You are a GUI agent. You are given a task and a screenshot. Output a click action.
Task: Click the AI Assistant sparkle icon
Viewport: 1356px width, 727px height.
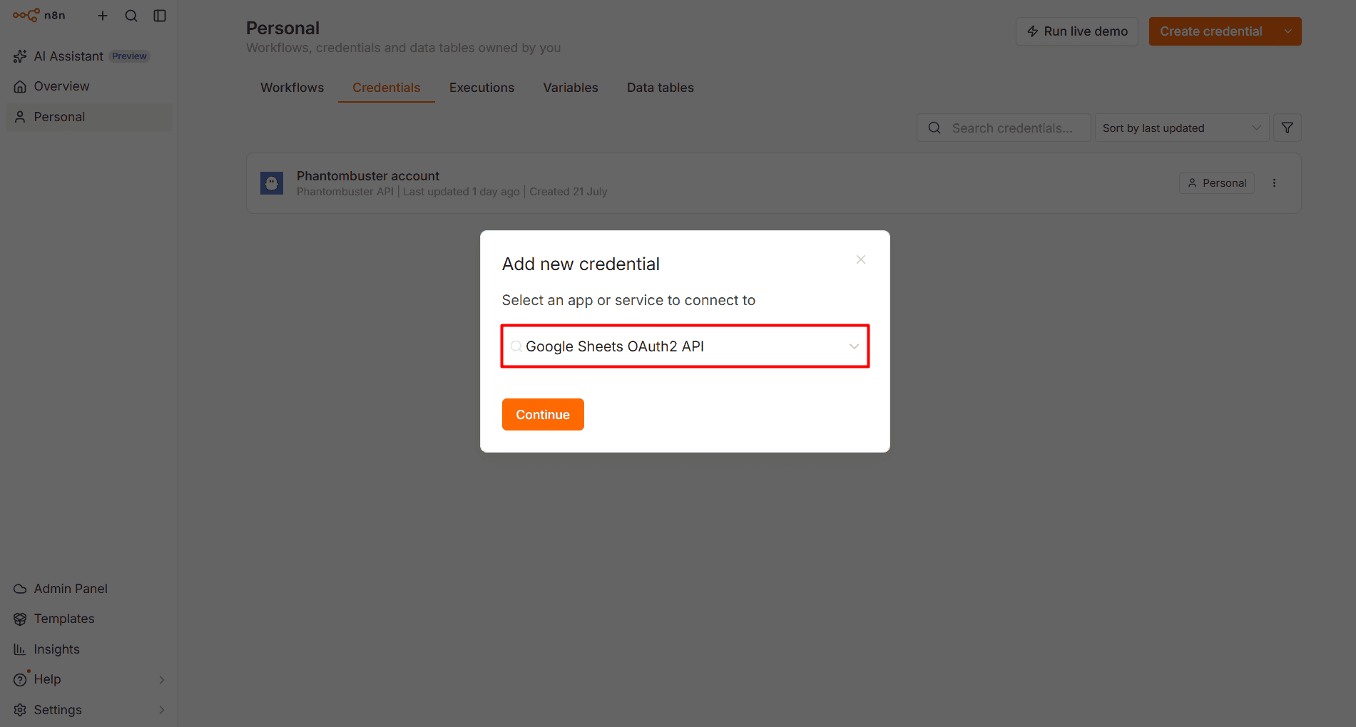pyautogui.click(x=20, y=56)
